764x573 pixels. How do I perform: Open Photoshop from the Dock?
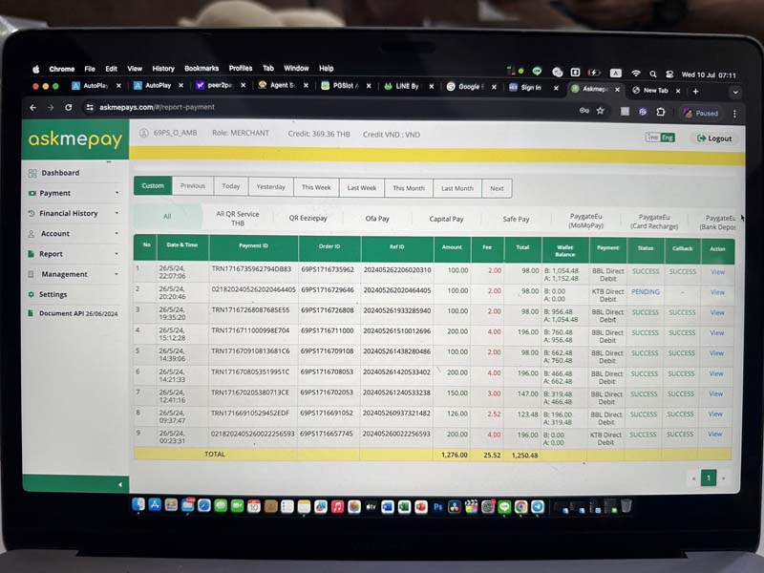438,507
